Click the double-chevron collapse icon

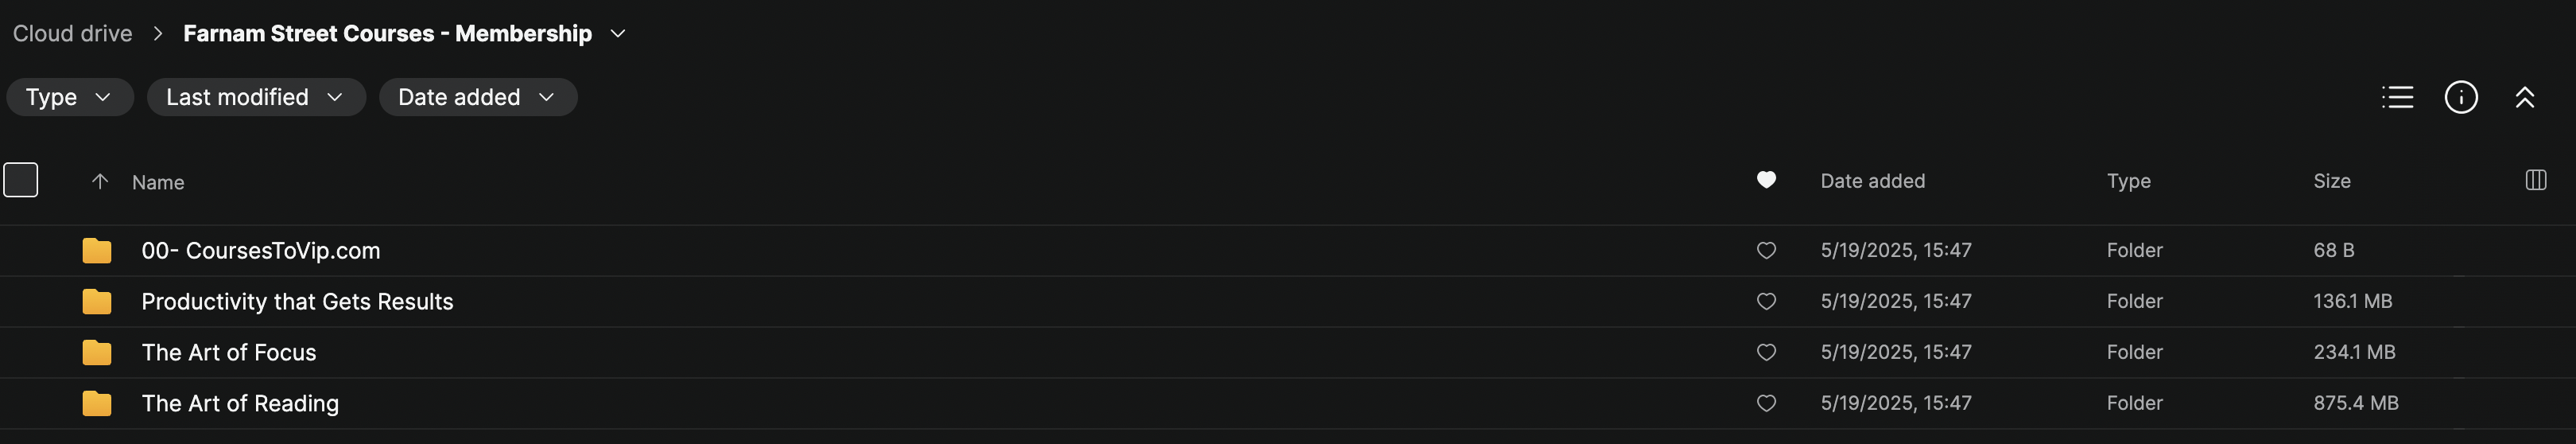[x=2524, y=97]
